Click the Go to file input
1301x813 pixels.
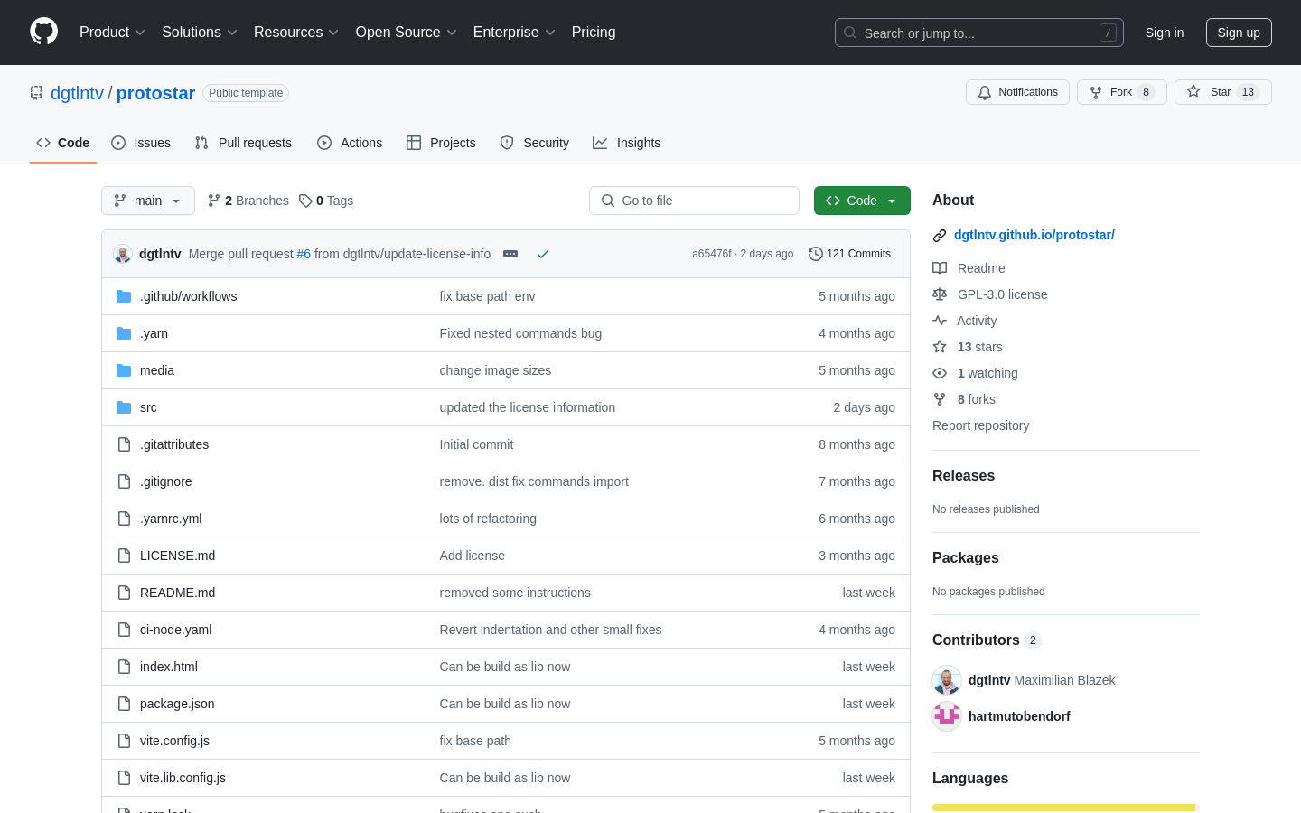(694, 201)
